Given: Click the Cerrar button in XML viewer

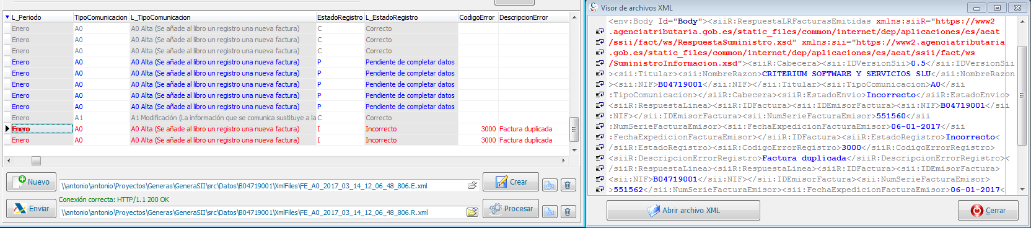Looking at the screenshot, I should tap(988, 211).
